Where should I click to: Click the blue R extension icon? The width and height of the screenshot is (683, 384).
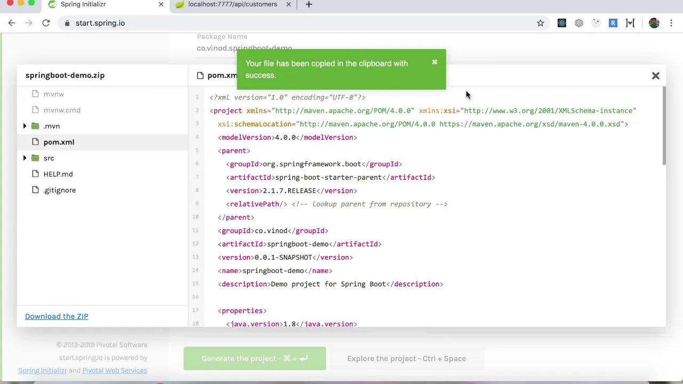pyautogui.click(x=613, y=23)
